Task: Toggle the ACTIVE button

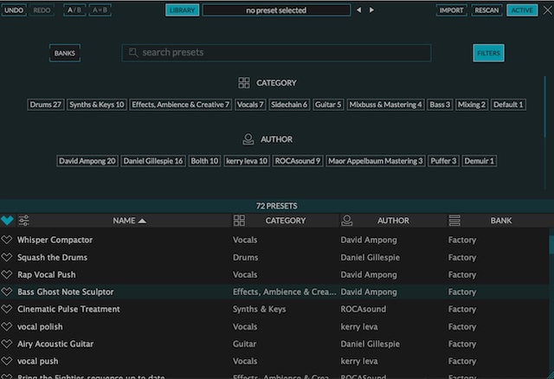Action: pos(522,10)
